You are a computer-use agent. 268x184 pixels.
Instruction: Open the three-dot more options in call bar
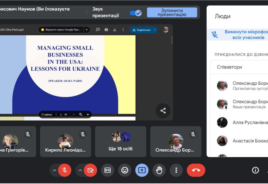[176, 170]
